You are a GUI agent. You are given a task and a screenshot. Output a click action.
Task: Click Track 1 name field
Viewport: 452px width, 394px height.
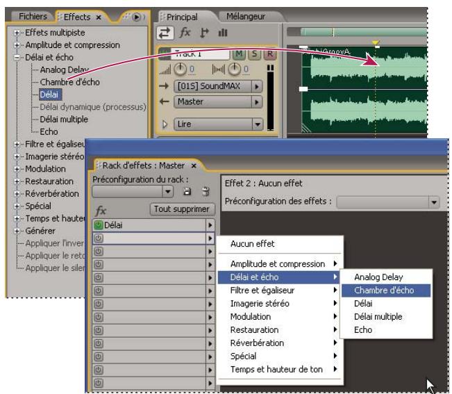201,54
